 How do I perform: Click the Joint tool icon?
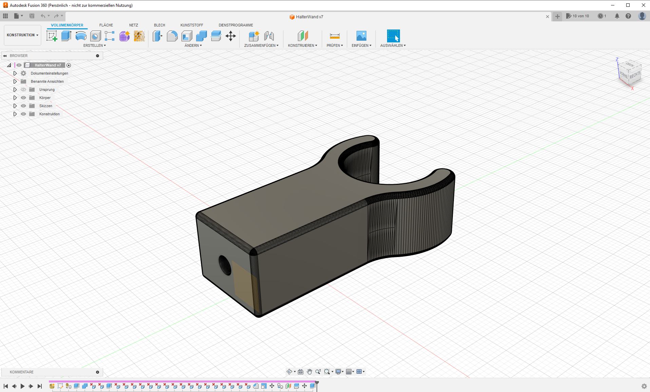click(269, 36)
